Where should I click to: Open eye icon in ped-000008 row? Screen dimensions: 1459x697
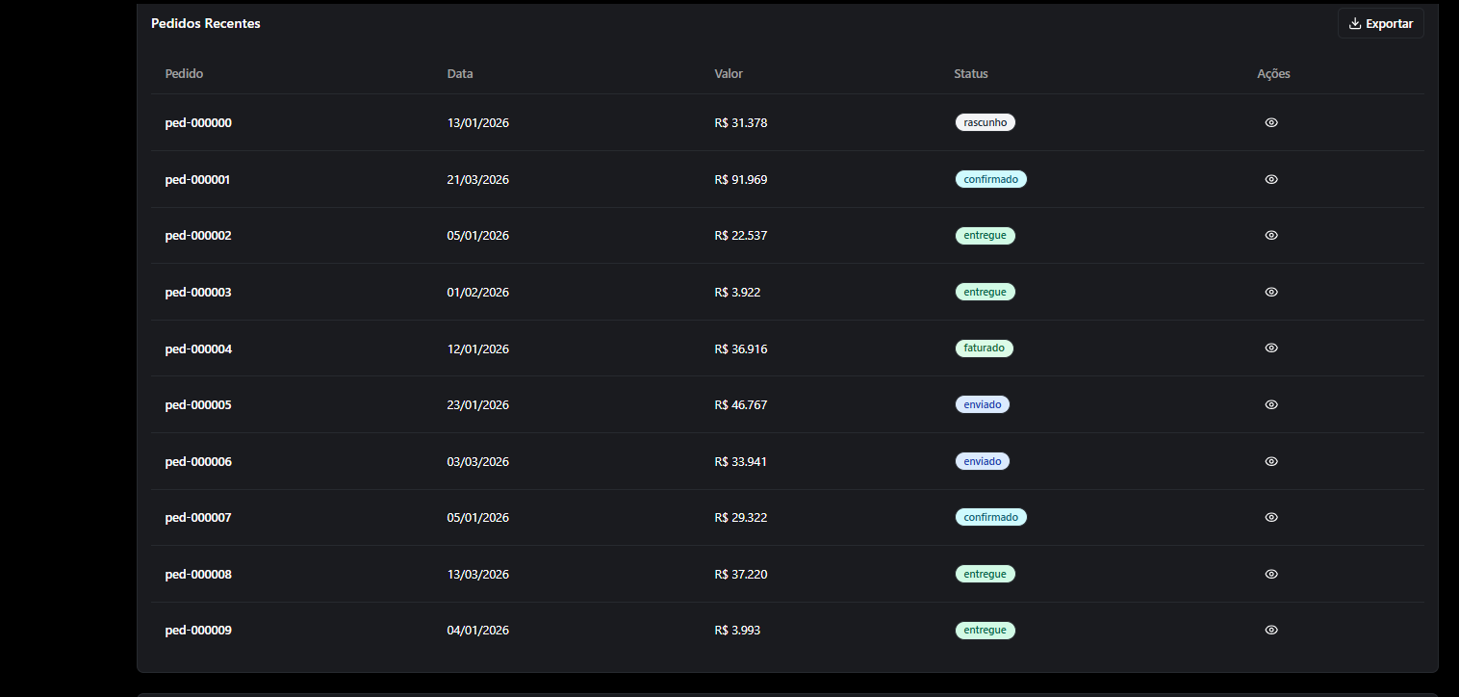[1271, 575]
